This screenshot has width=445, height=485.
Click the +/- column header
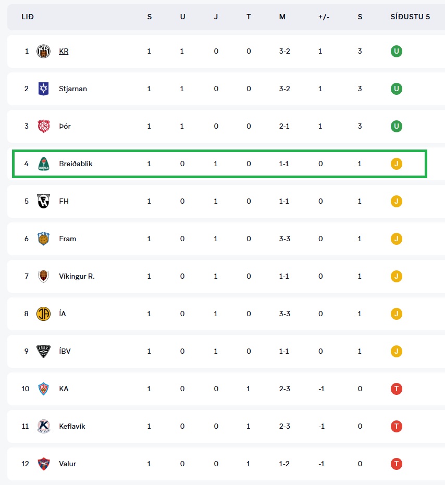(323, 17)
